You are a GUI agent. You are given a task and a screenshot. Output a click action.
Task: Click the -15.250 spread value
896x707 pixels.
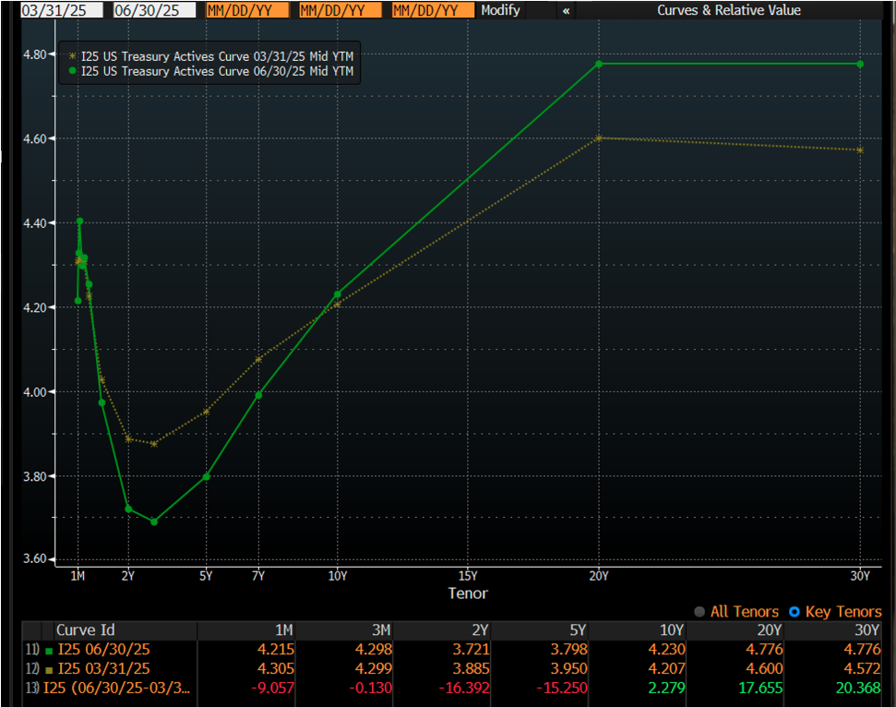(562, 688)
